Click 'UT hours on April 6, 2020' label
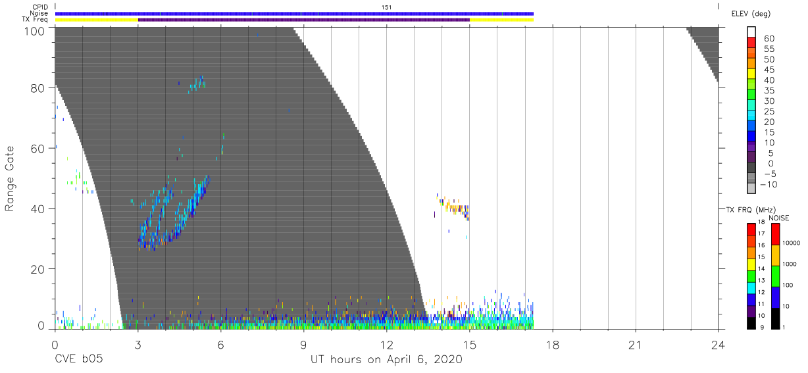Screen dimensions: 808x373 click(x=386, y=360)
